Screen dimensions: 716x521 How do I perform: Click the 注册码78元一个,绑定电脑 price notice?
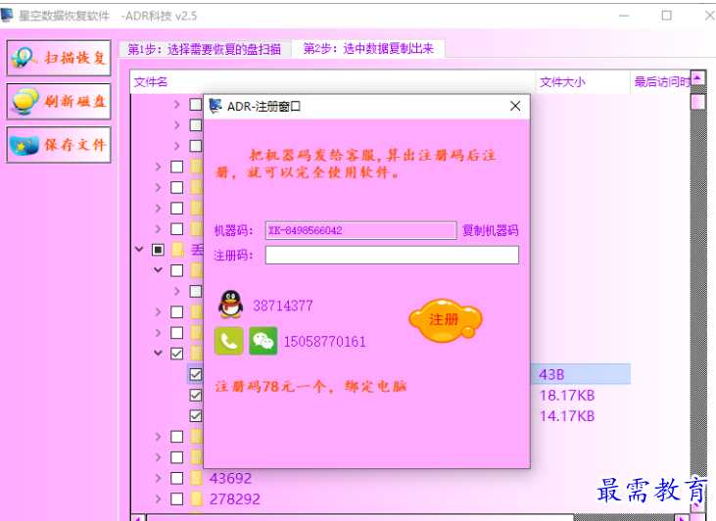pos(310,387)
